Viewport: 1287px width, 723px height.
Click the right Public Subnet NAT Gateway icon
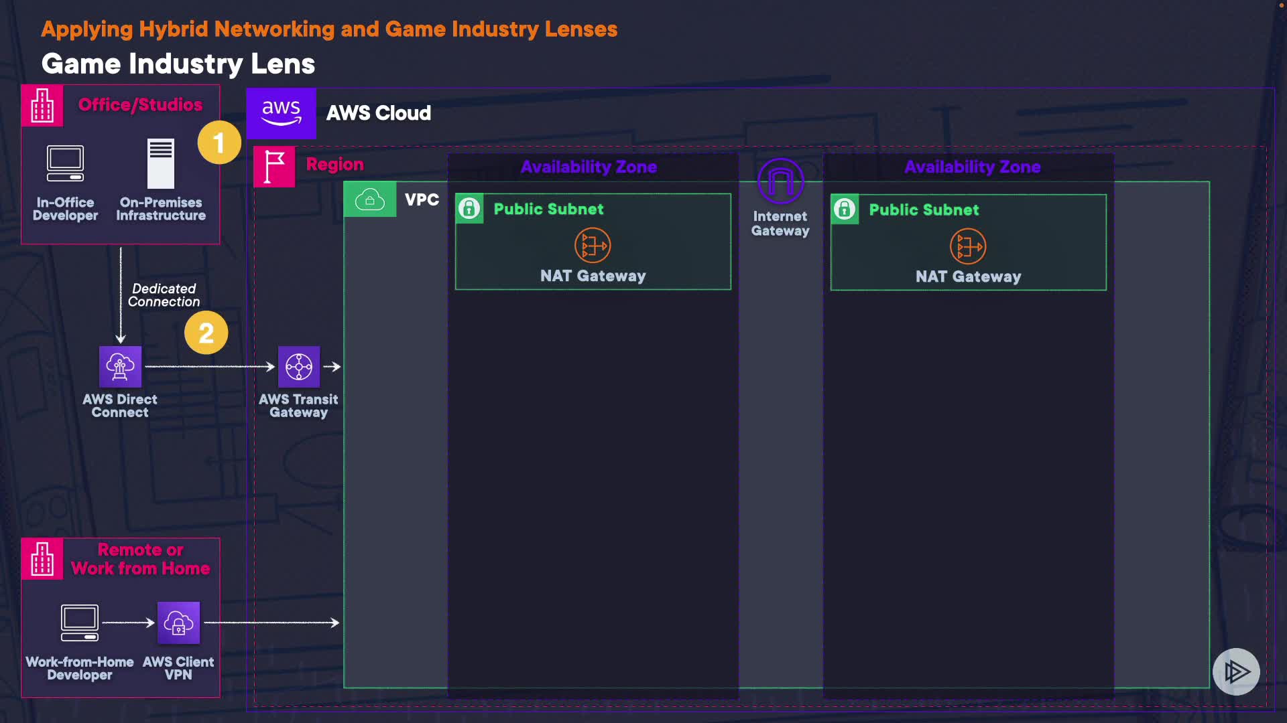point(968,246)
